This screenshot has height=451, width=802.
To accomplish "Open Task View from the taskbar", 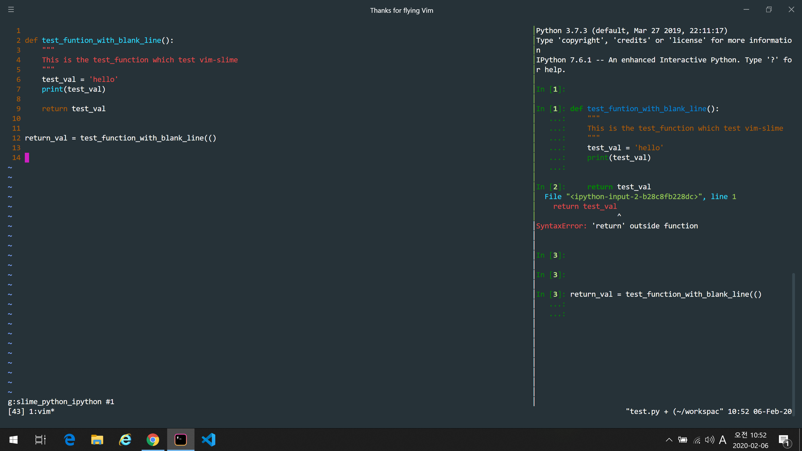I will [x=40, y=439].
